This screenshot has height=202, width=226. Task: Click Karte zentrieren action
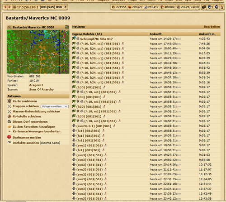(x=25, y=101)
